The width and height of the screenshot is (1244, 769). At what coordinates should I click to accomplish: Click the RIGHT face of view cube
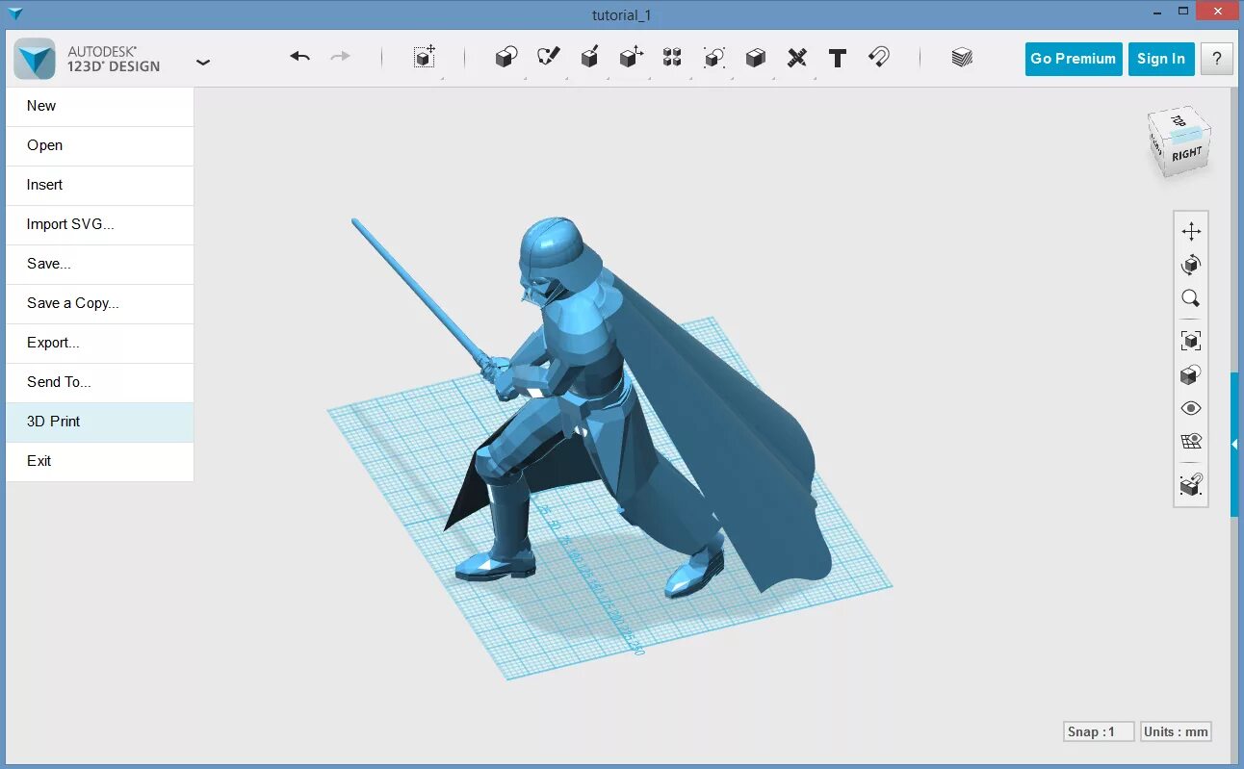click(1187, 154)
